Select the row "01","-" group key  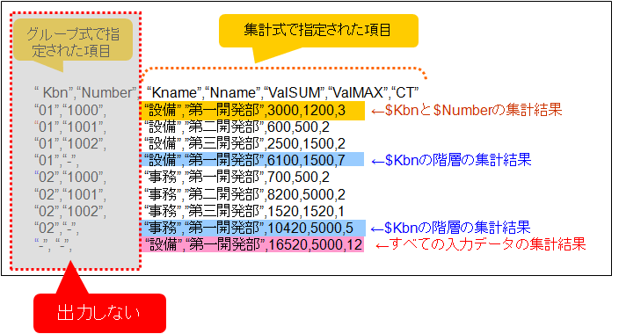coord(56,160)
